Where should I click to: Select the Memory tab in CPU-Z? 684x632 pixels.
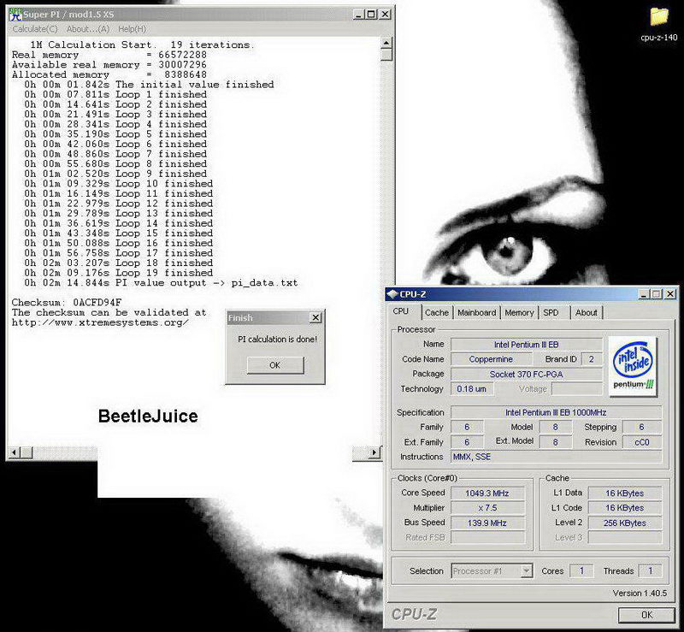pyautogui.click(x=519, y=312)
